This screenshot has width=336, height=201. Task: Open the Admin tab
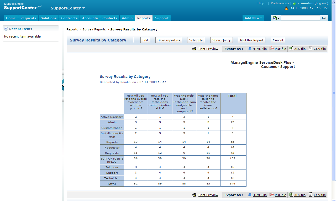(x=127, y=18)
